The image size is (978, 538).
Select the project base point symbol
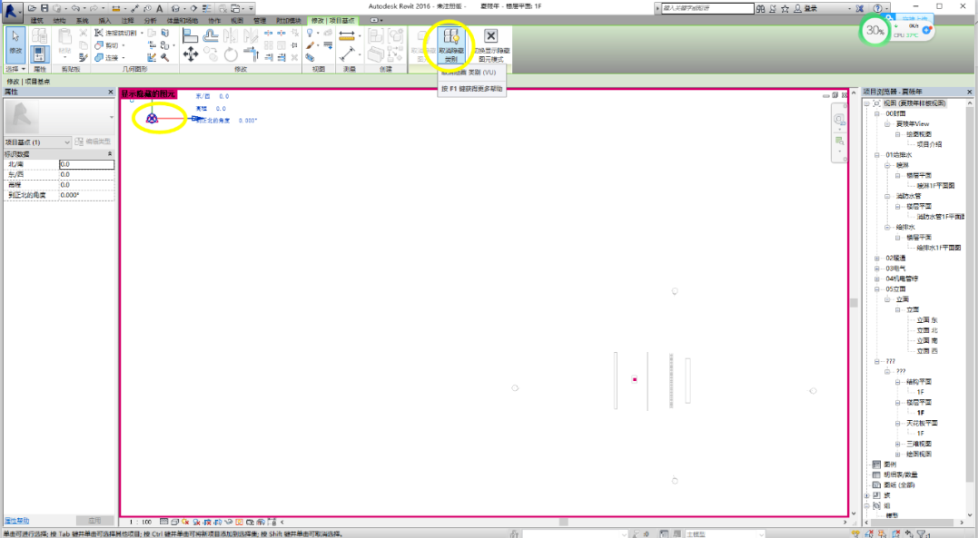pos(153,118)
